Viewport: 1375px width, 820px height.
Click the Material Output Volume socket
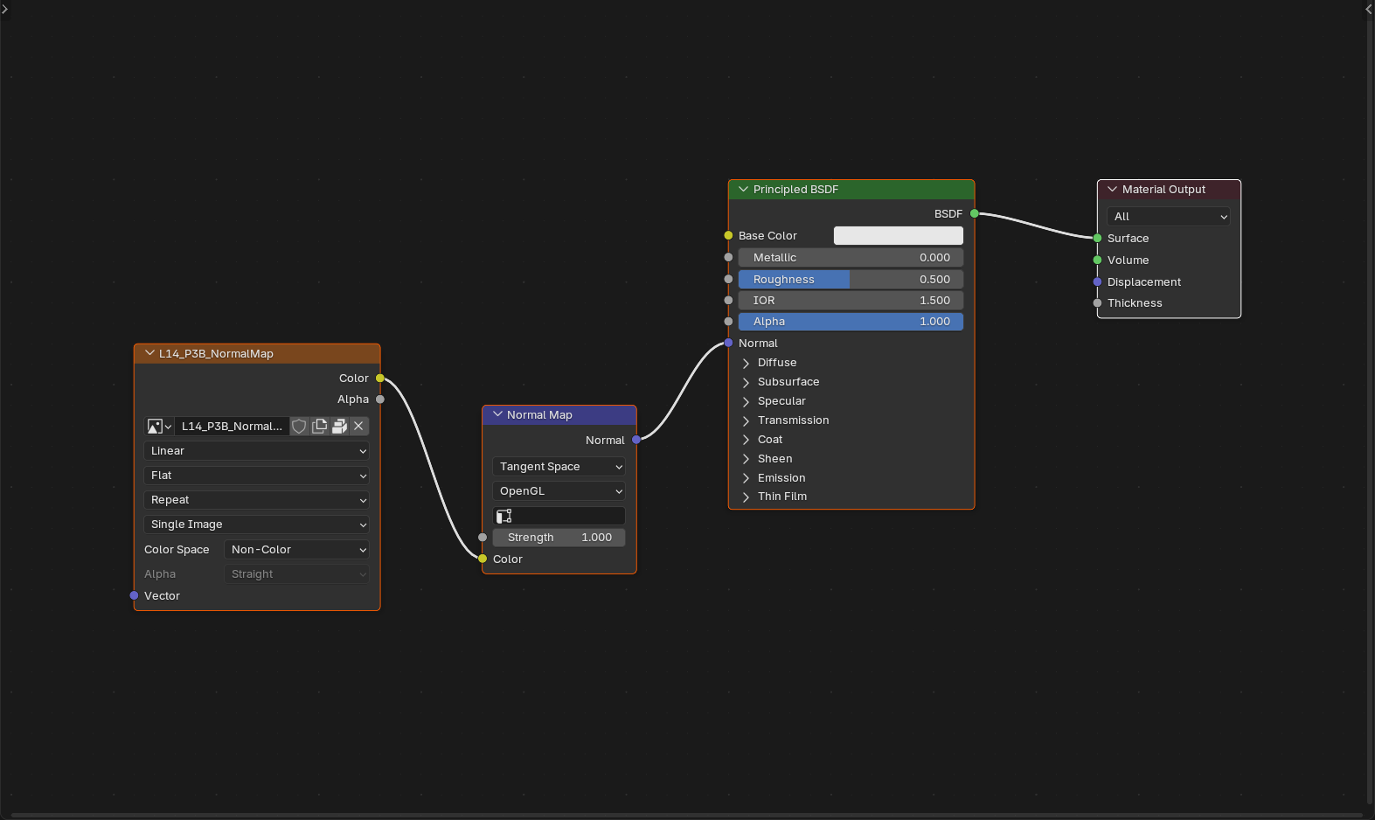click(1097, 260)
